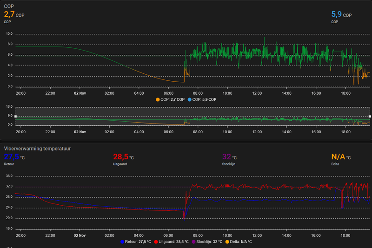Click 02 Nov label on COP chart axis
This screenshot has height=248, width=372.
coord(80,93)
